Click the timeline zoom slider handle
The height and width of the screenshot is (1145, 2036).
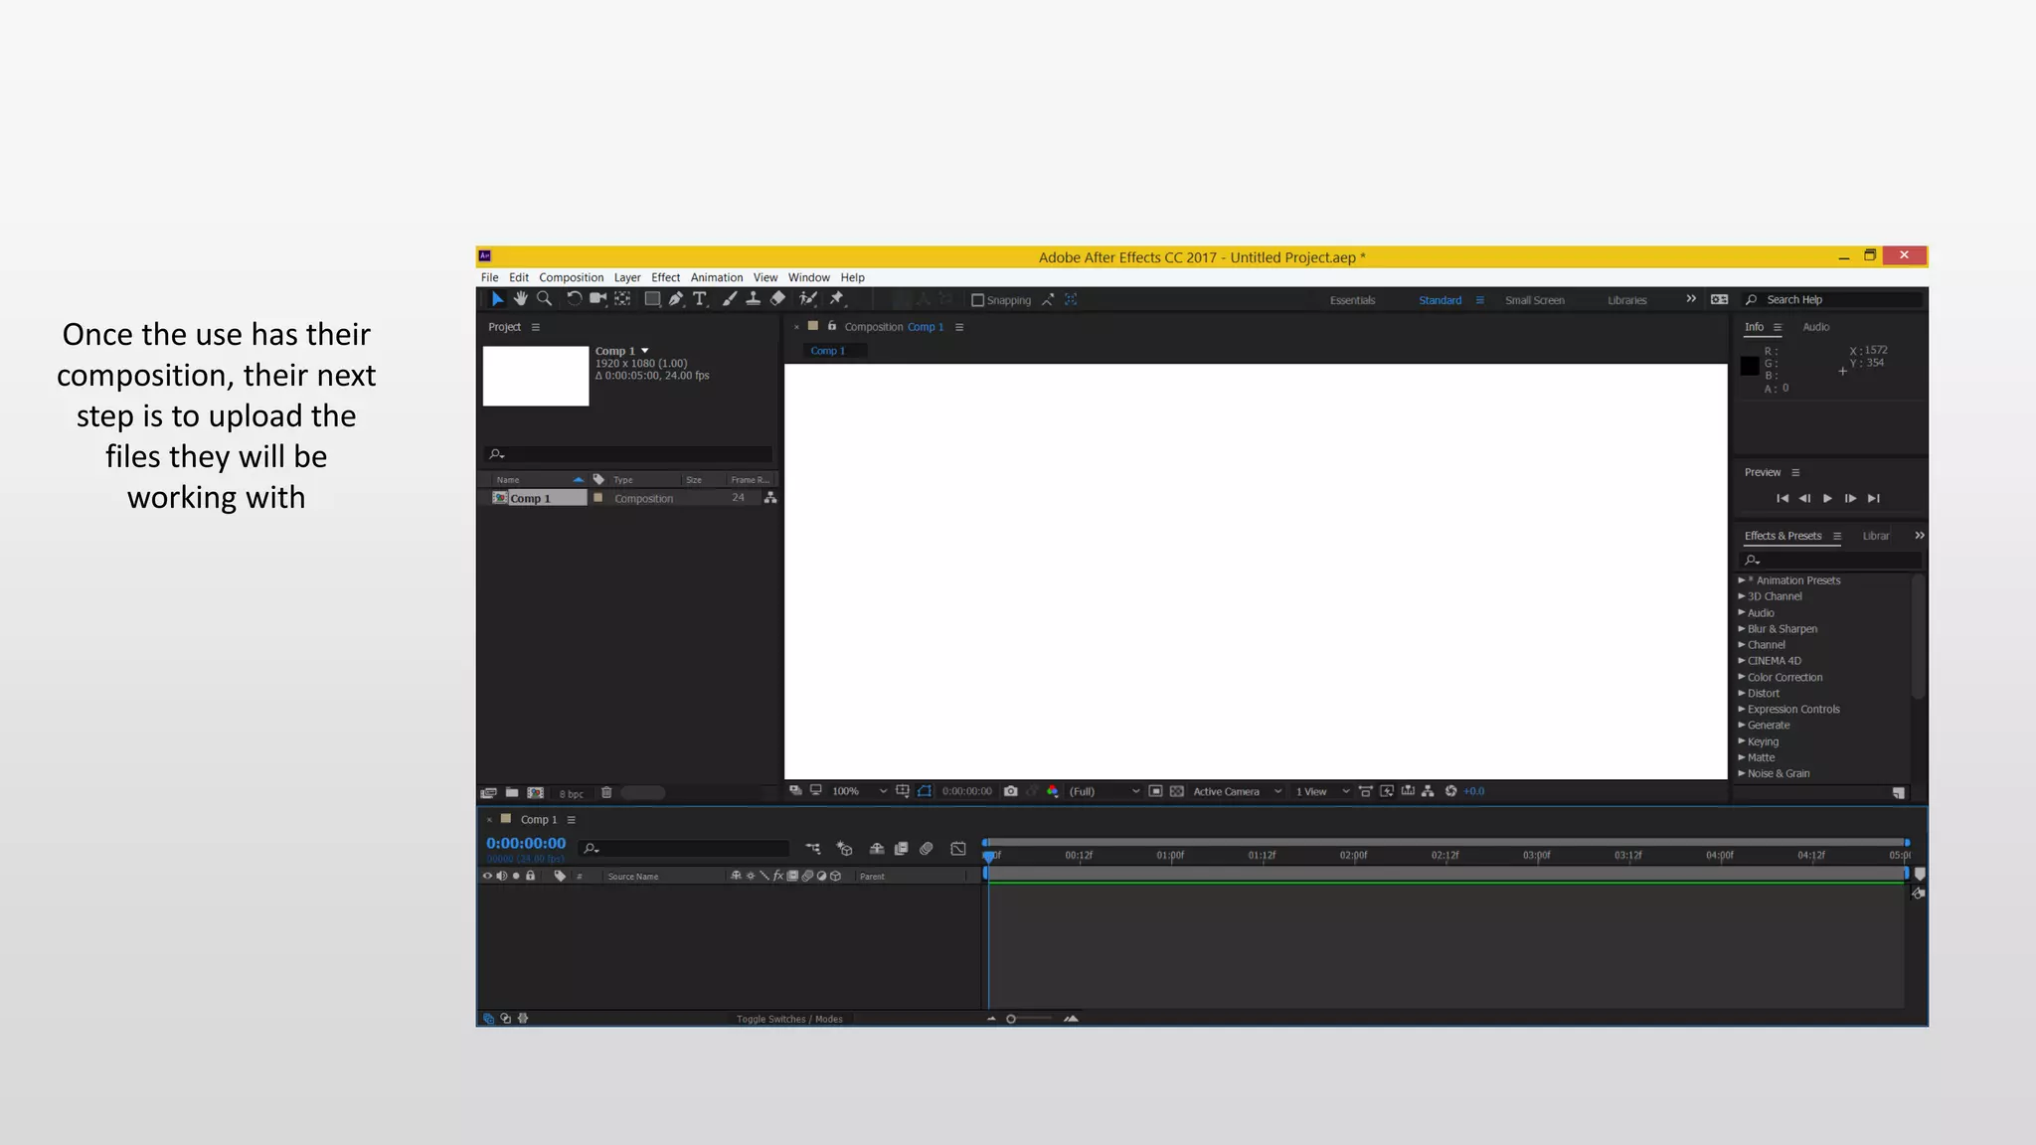pyautogui.click(x=1011, y=1019)
